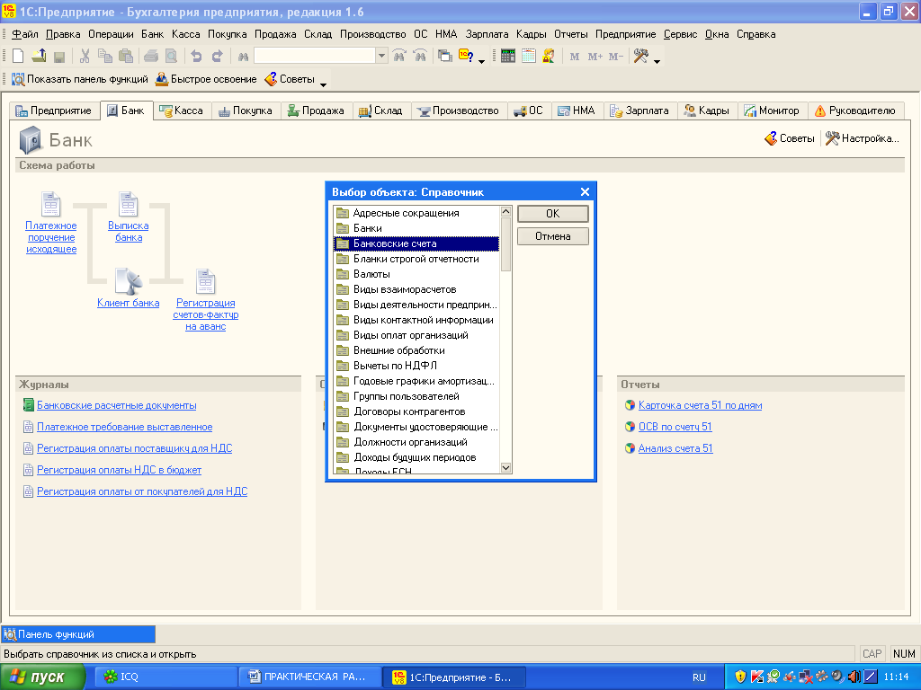Image resolution: width=921 pixels, height=690 pixels.
Task: Expand the dropdown arrow next to 1C help icon
Action: pos(482,60)
